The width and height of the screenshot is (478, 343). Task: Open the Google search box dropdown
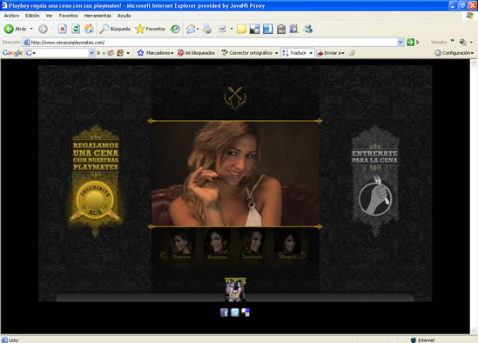tap(91, 53)
